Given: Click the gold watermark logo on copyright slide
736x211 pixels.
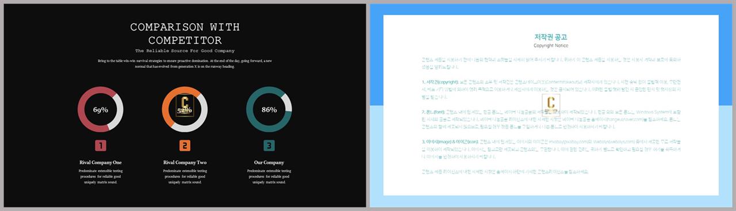Looking at the screenshot, I should click(551, 106).
